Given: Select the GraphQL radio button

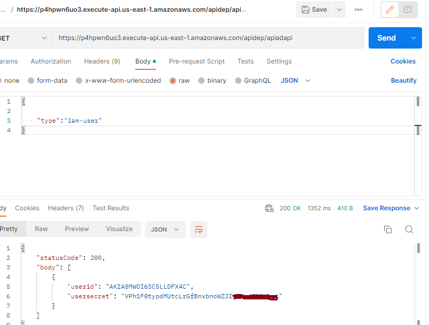Looking at the screenshot, I should click(x=238, y=81).
